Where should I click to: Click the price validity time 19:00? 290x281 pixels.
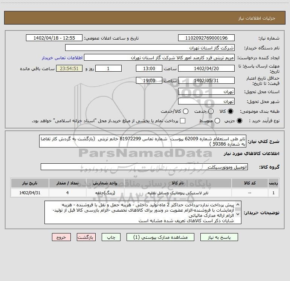tap(149, 81)
